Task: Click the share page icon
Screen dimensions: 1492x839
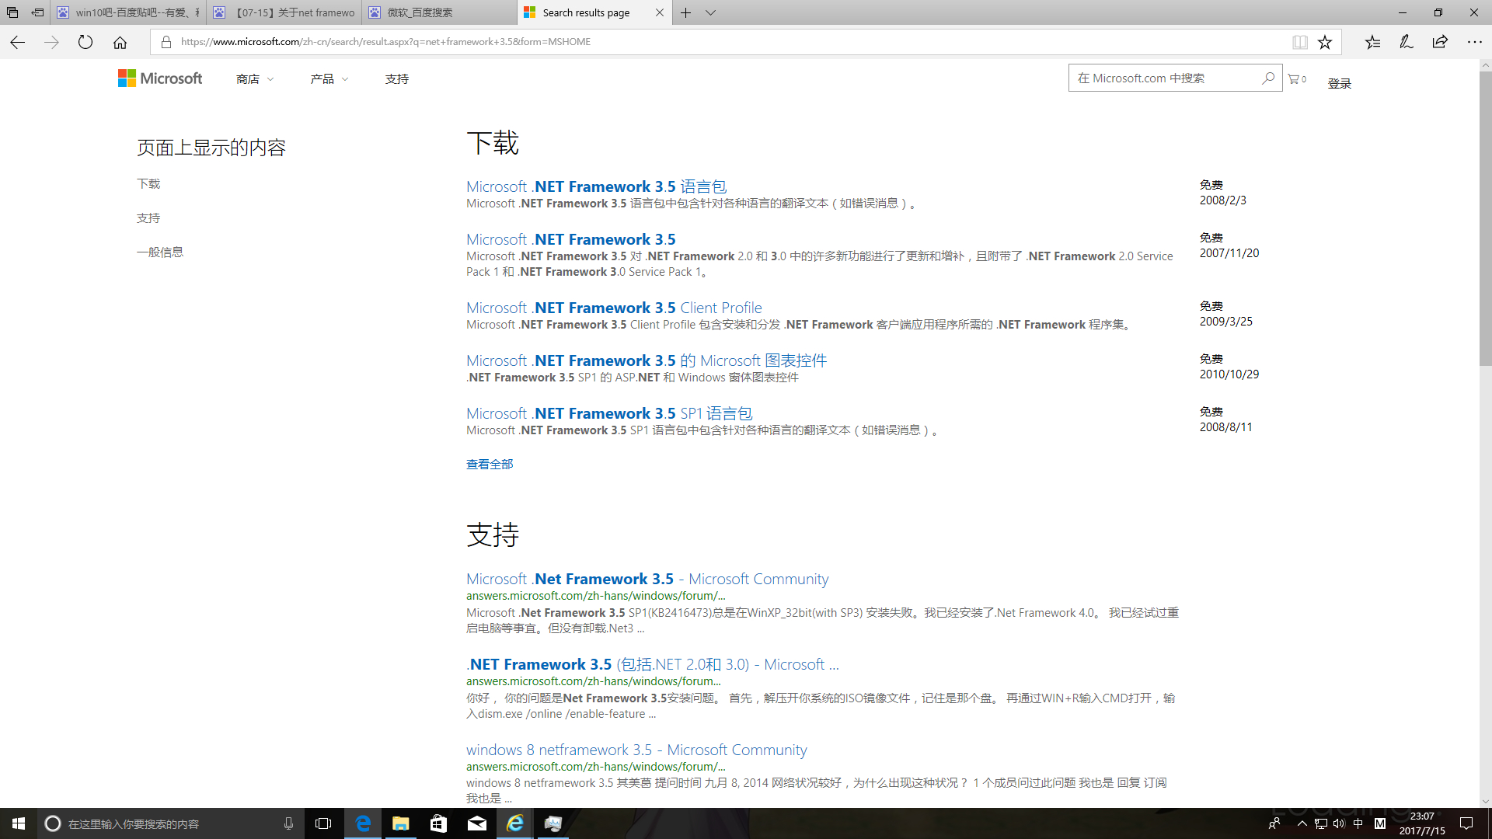Action: point(1440,42)
